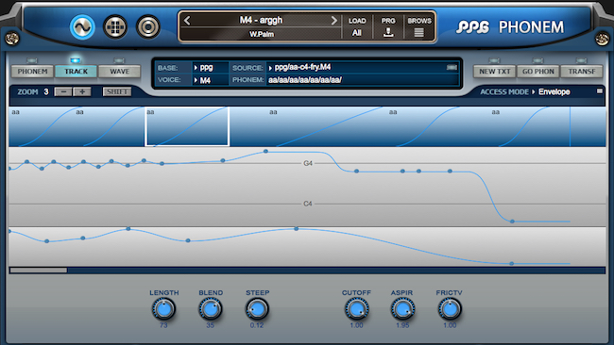Screen dimensions: 614x345
Task: Click the LOAD All button
Action: click(357, 27)
